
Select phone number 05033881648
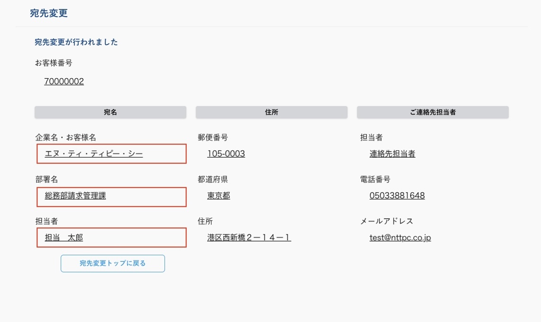click(397, 196)
